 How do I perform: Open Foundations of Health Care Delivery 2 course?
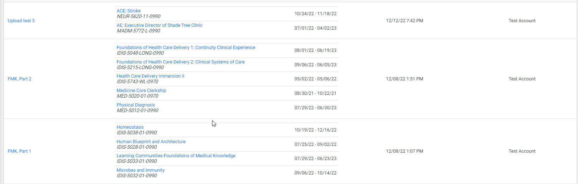[x=181, y=62]
